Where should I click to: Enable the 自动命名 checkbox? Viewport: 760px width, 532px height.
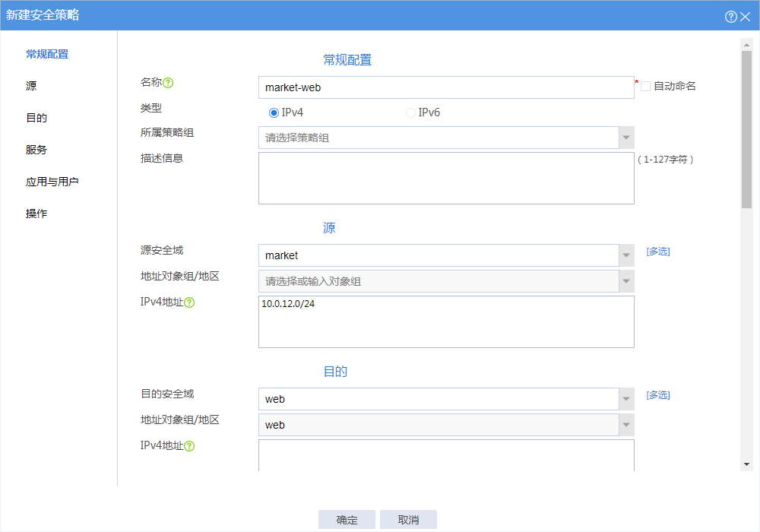tap(646, 87)
